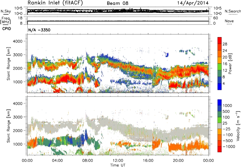
Task: Click the 'N.Sky' legend label
Action: (6, 11)
